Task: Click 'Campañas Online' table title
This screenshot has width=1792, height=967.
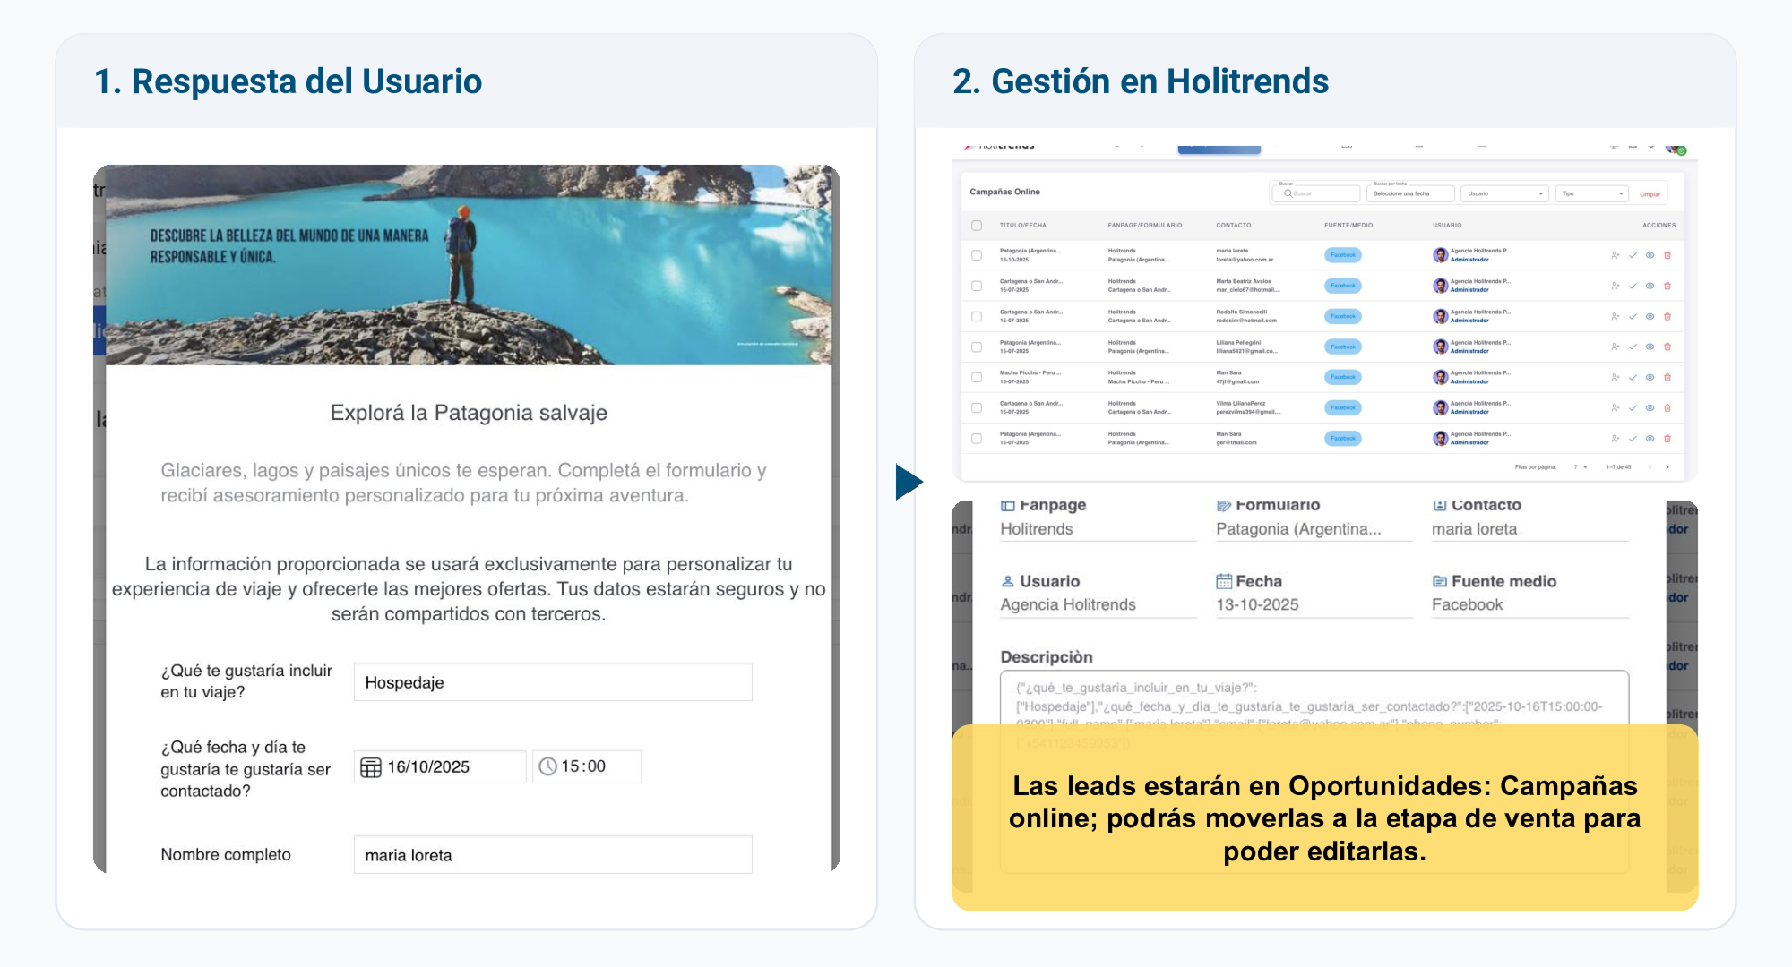Action: tap(1004, 192)
